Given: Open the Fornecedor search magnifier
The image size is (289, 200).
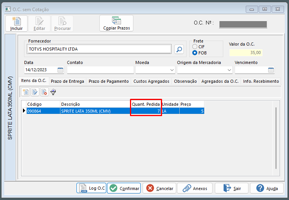Looking at the screenshot, I should (x=179, y=49).
